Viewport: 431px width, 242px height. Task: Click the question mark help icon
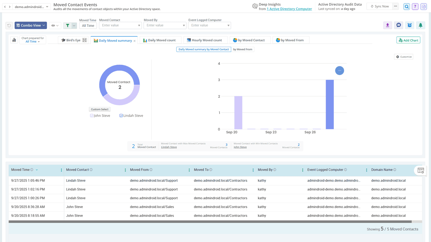(x=415, y=7)
